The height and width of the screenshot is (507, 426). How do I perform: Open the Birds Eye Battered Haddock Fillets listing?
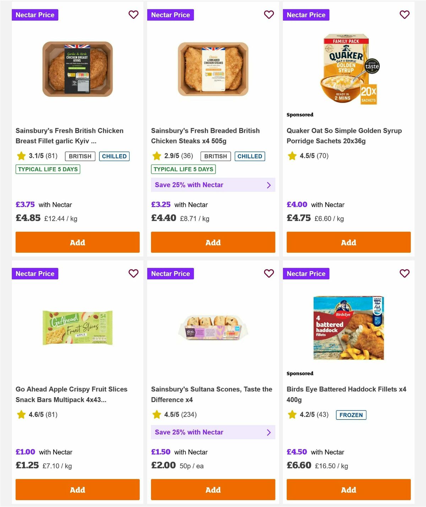(x=346, y=394)
